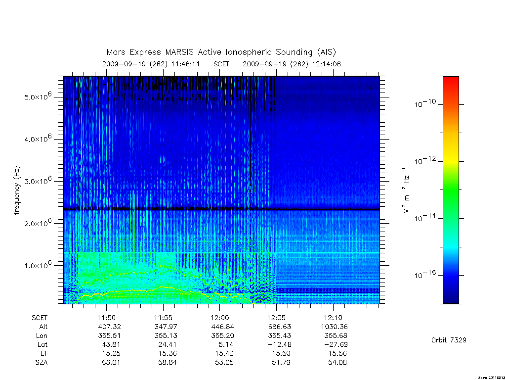Click the latitude value 24.41

(x=168, y=344)
